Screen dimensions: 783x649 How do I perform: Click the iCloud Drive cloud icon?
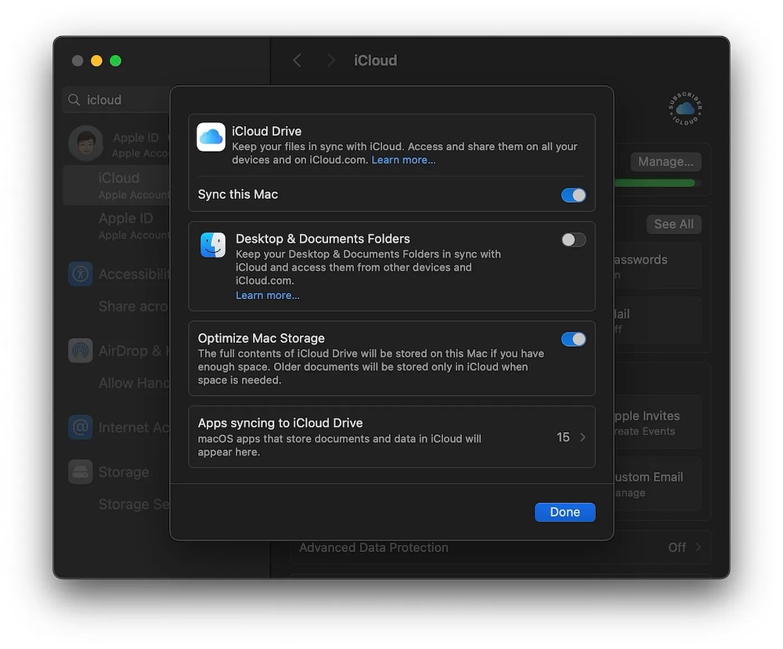[211, 137]
